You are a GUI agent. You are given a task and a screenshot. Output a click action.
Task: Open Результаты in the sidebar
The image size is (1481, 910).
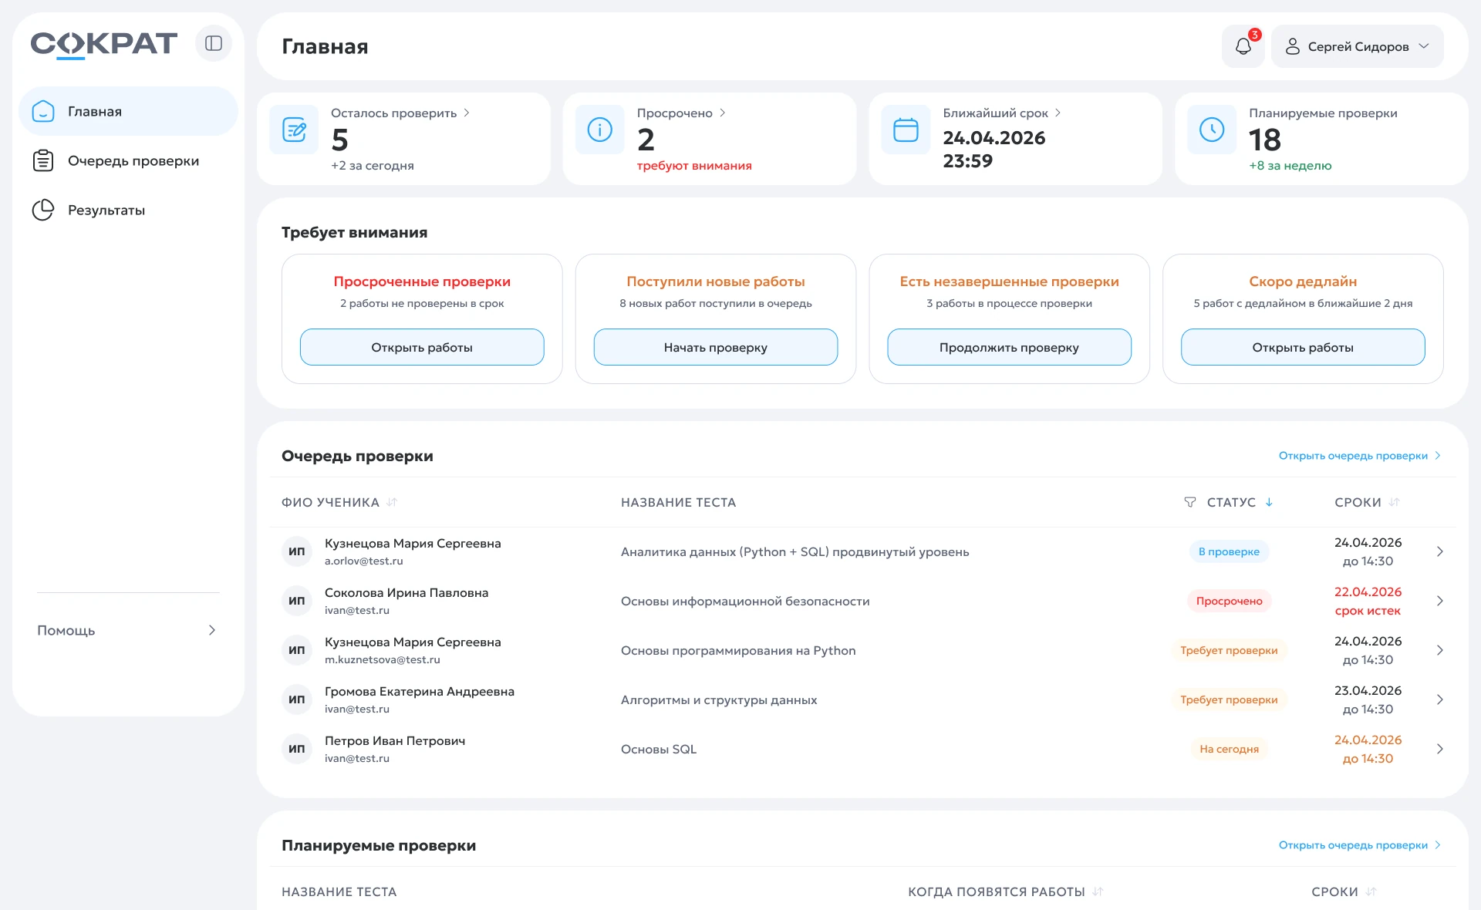(x=128, y=210)
